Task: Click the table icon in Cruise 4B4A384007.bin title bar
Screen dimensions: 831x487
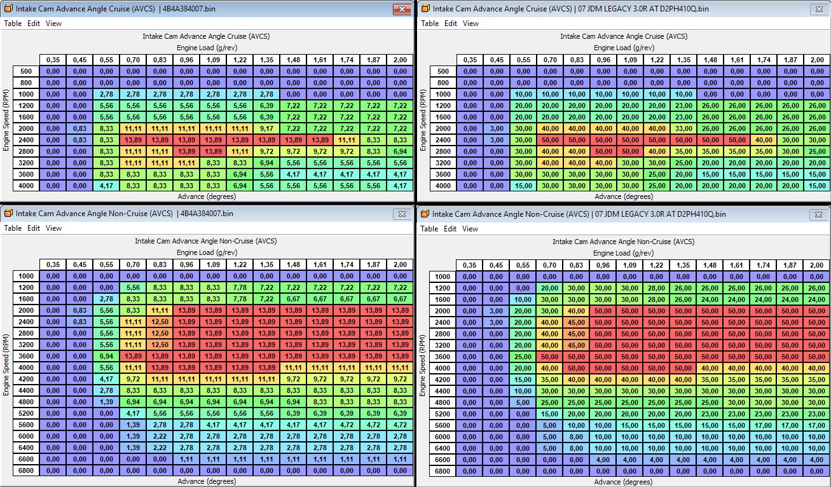Action: [8, 9]
